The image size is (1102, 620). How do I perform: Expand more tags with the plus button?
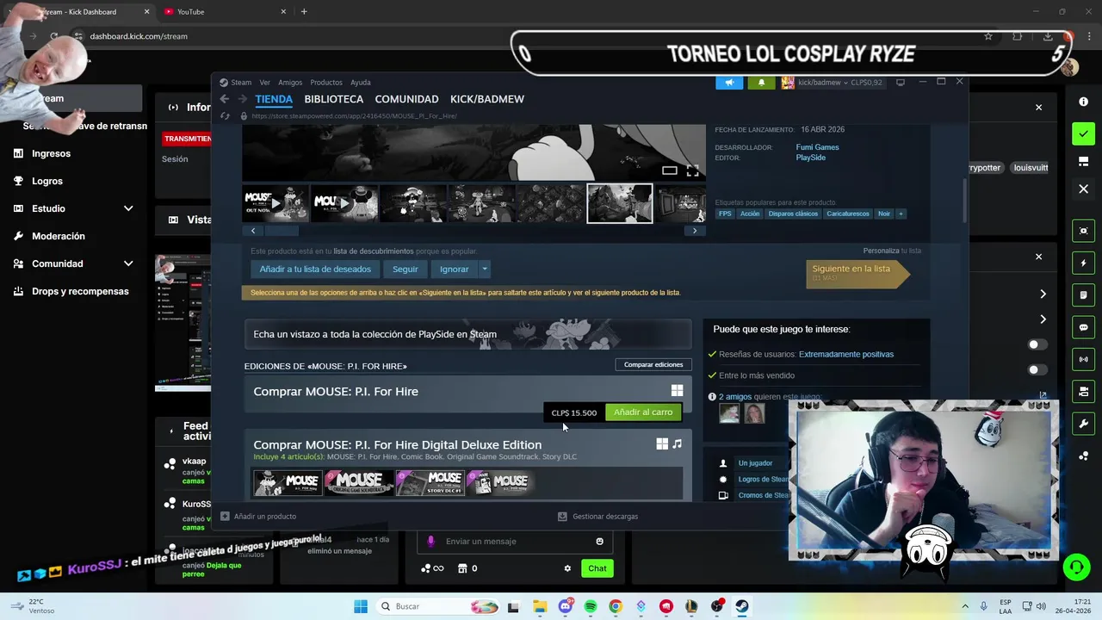[x=901, y=214]
